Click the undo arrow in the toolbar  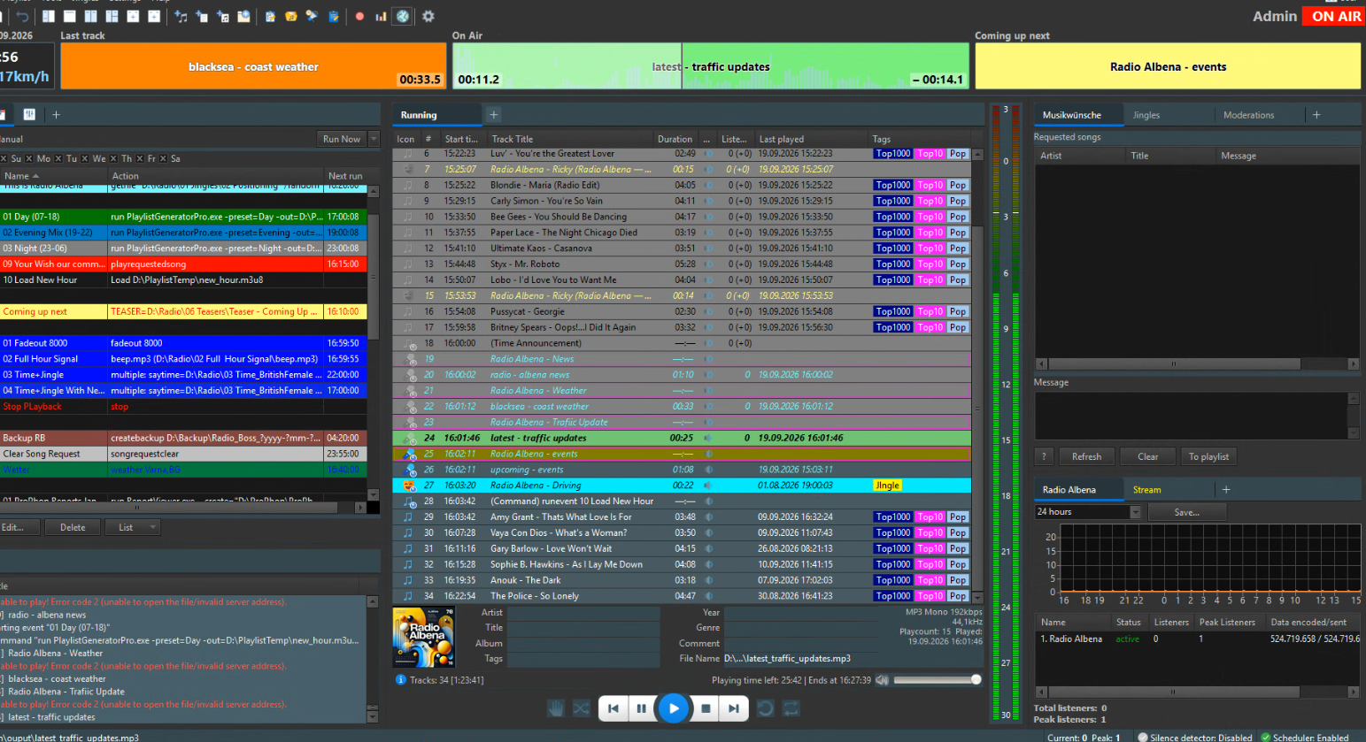pyautogui.click(x=23, y=16)
